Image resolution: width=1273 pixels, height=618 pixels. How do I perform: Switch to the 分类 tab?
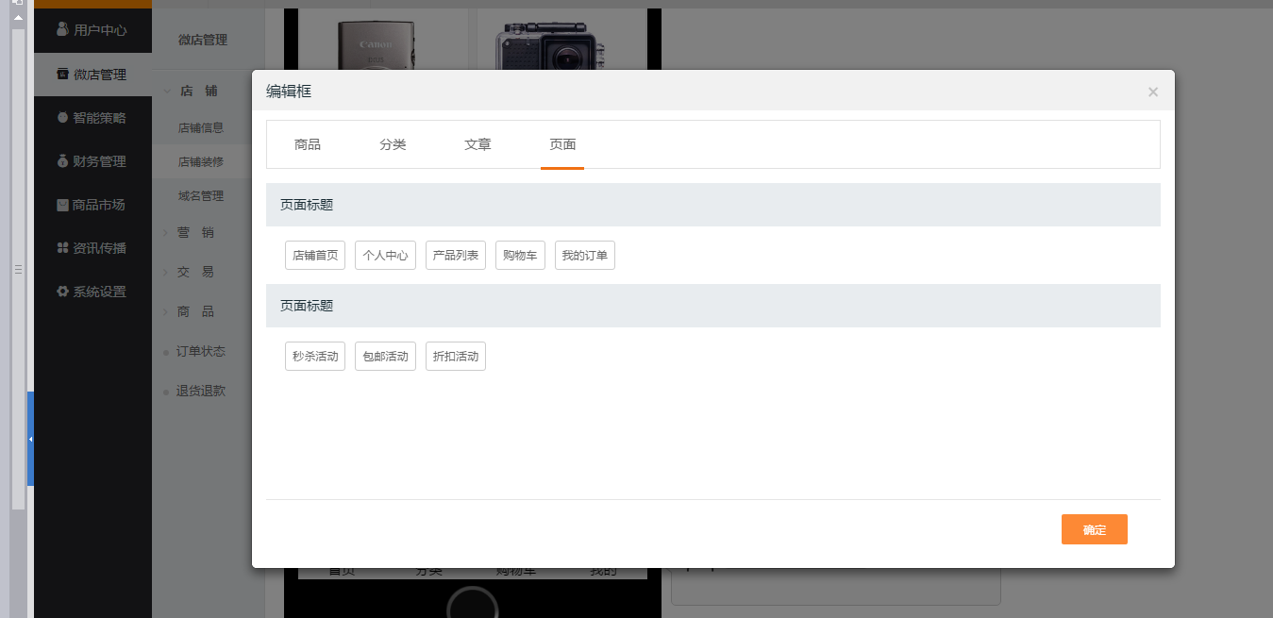pyautogui.click(x=393, y=144)
